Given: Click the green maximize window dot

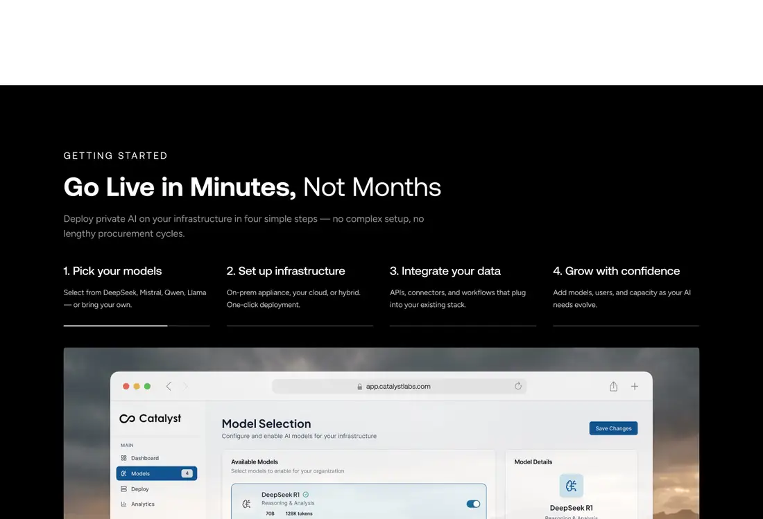Looking at the screenshot, I should 148,387.
